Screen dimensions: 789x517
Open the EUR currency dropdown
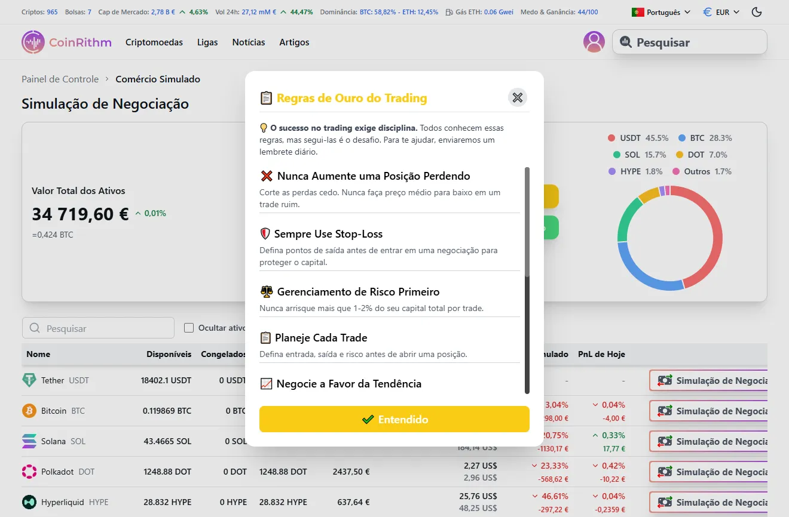720,11
